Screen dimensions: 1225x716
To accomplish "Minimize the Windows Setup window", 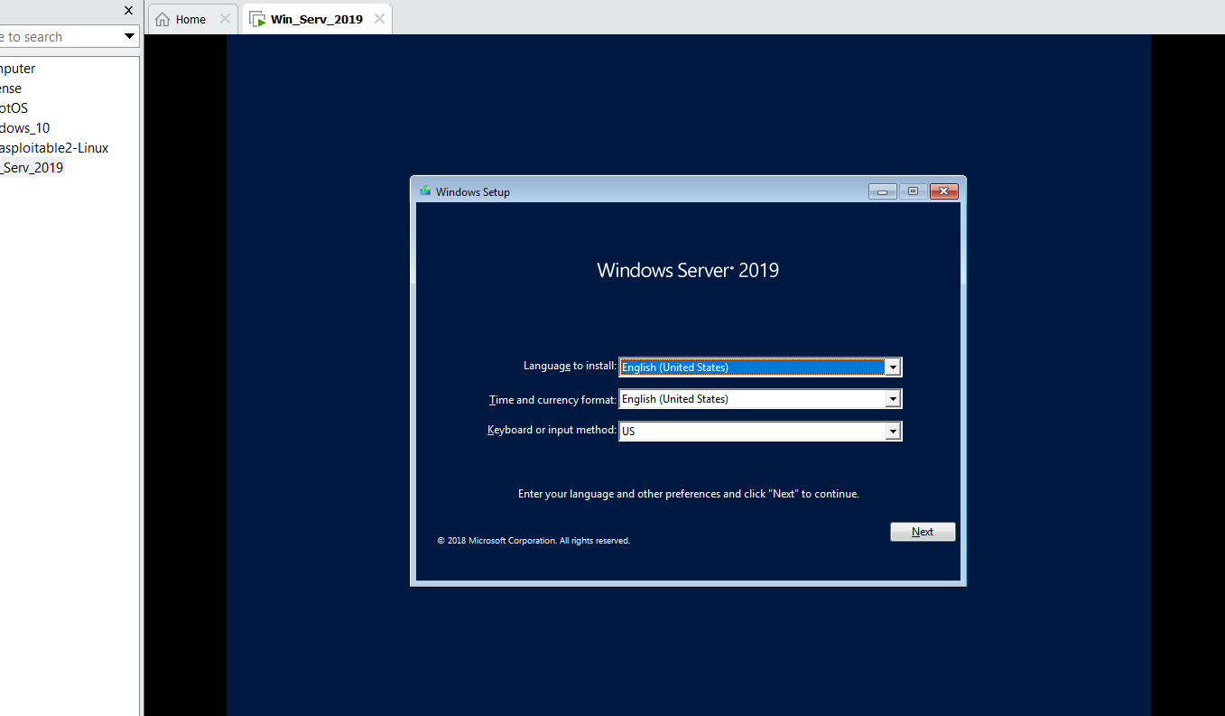I will pos(882,191).
